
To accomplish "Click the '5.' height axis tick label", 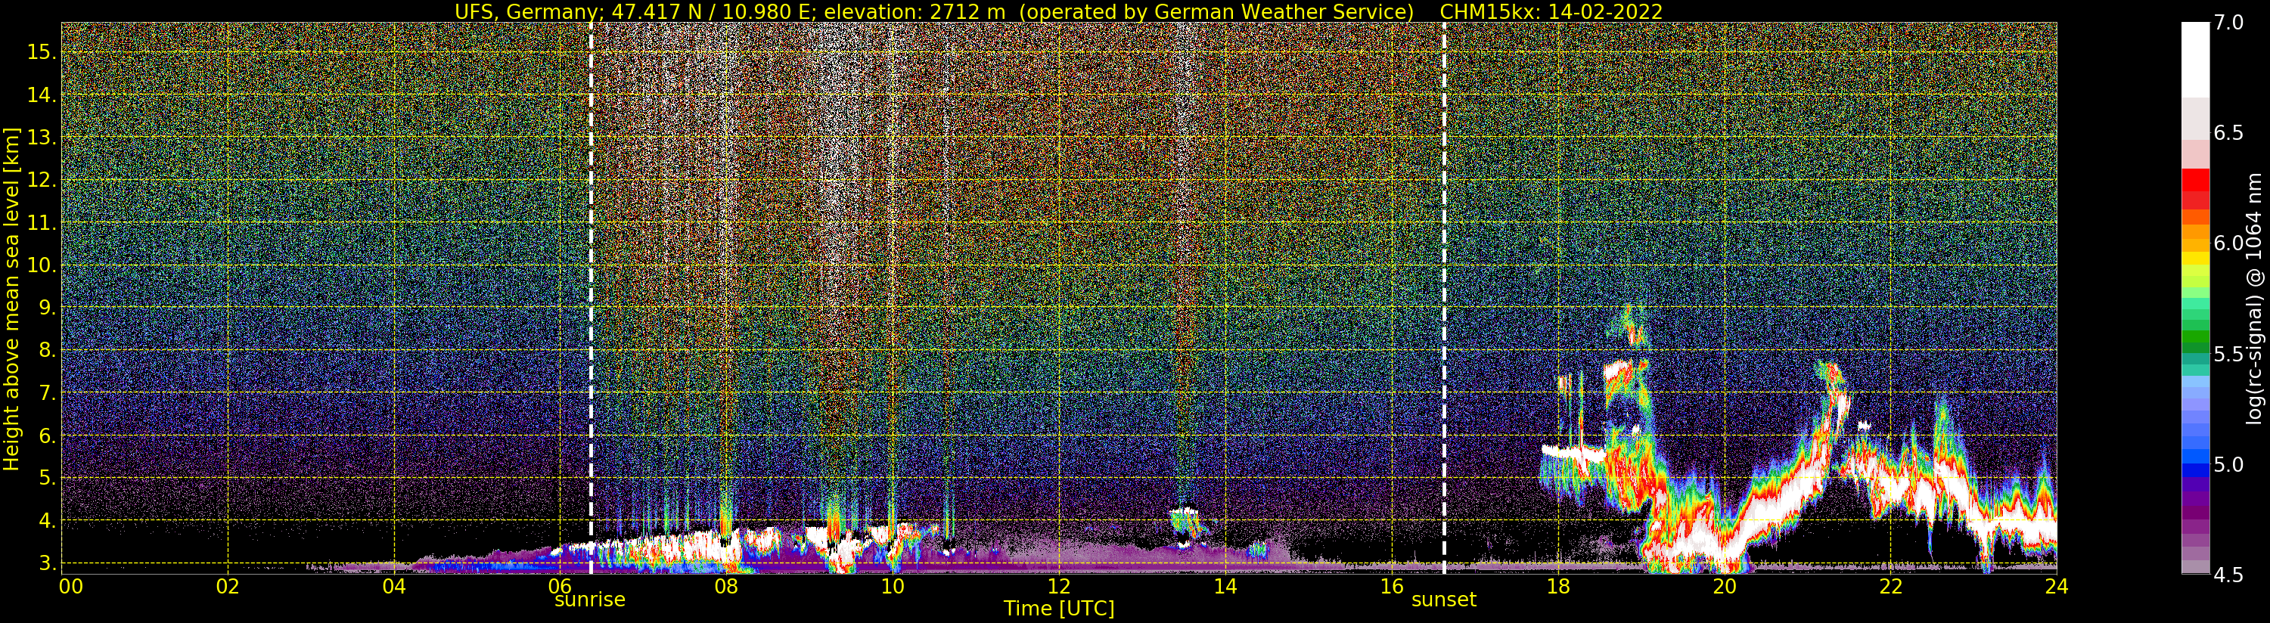I will (x=48, y=478).
